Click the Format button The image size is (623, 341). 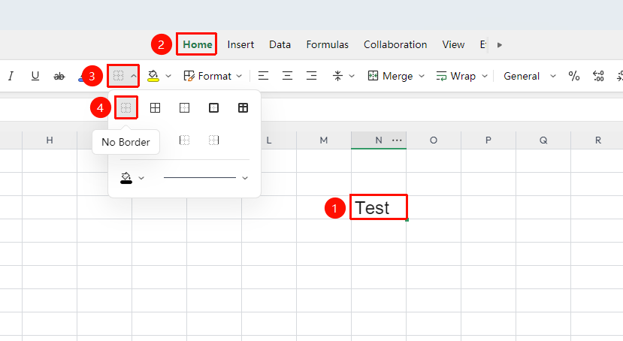207,76
